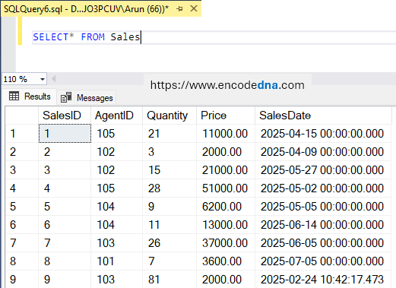Click SalesDate cell 2025-06-14
This screenshot has width=396, height=288.
point(323,225)
